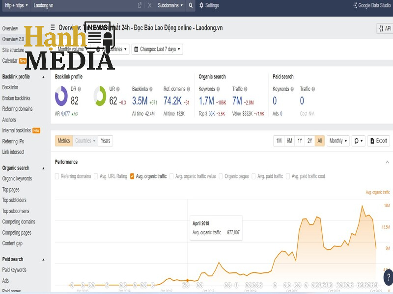Viewport: 393px width, 294px height.
Task: Open Overview in the sidebar
Action: (x=10, y=28)
